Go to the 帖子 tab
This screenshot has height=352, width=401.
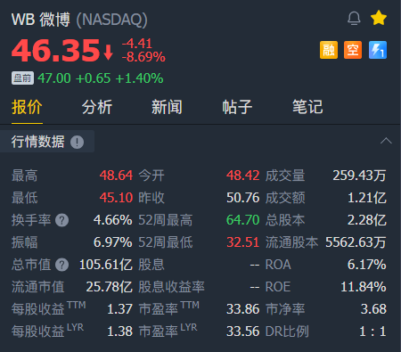[x=237, y=107]
